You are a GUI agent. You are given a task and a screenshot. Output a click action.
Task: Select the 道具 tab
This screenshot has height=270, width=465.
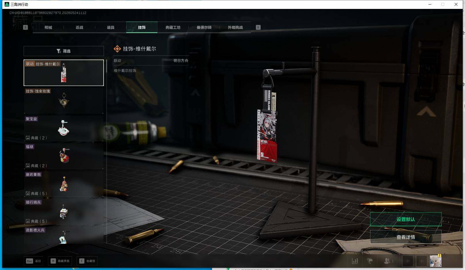point(110,27)
